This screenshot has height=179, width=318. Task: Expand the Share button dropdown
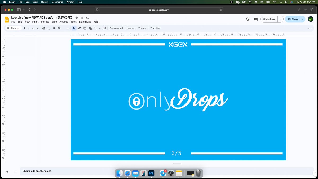point(302,19)
